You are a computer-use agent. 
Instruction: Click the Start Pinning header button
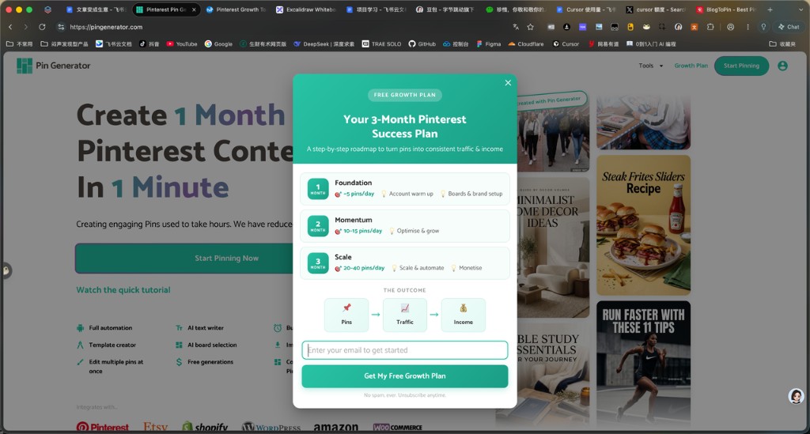click(x=741, y=66)
